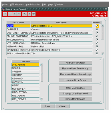Toggle Enabled checkbox for NETWORK RAIL group
This screenshot has width=111, height=113.
[x=97, y=46]
